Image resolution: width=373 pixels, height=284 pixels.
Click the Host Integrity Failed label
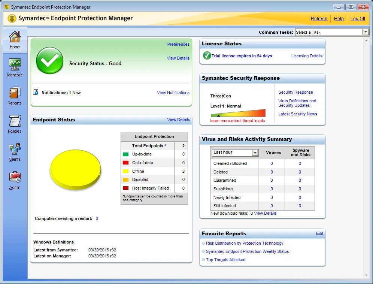(x=150, y=188)
